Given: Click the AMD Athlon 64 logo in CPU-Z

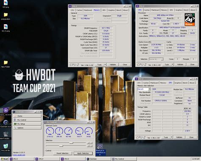Looking at the screenshot, I should [190, 20].
